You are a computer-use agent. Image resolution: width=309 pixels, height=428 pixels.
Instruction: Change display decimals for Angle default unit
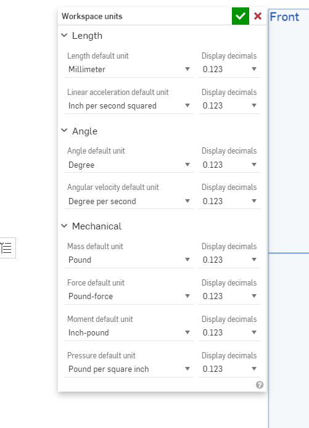[229, 165]
